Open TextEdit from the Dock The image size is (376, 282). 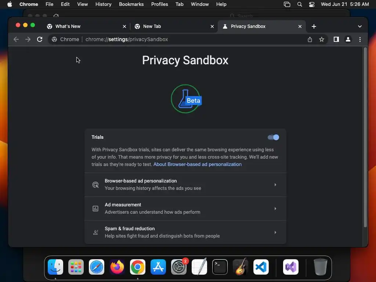tap(199, 267)
